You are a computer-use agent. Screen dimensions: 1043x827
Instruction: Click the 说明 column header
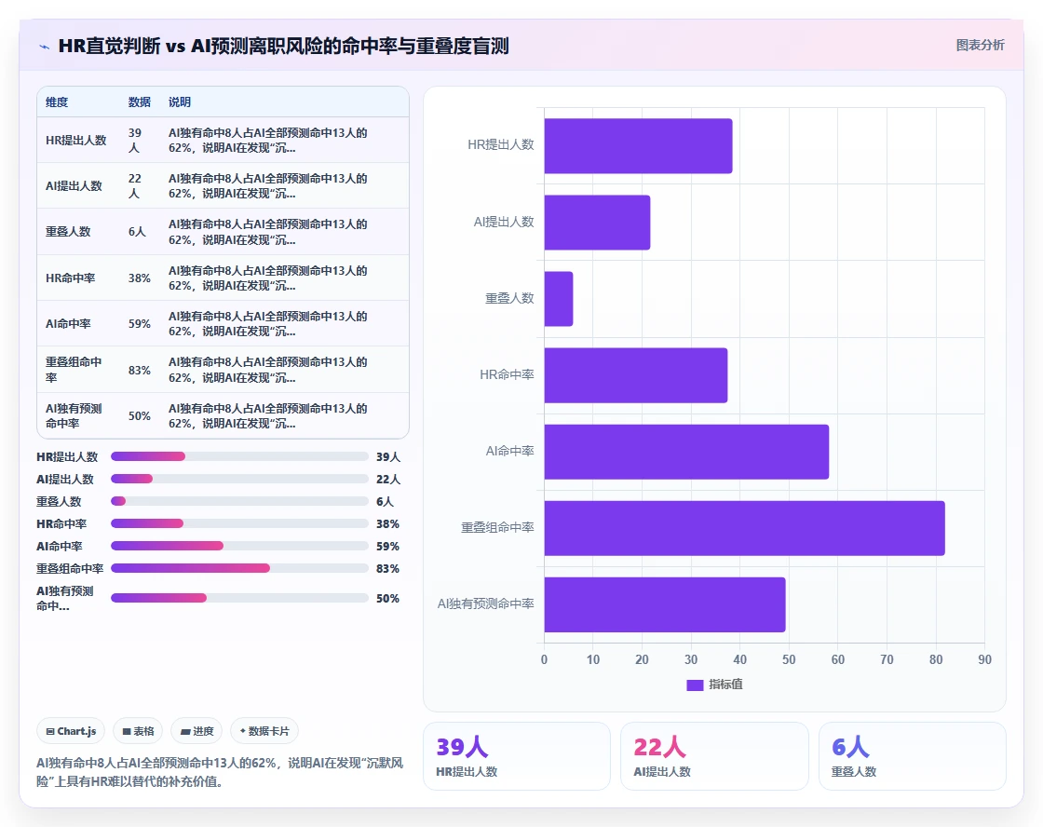point(180,102)
